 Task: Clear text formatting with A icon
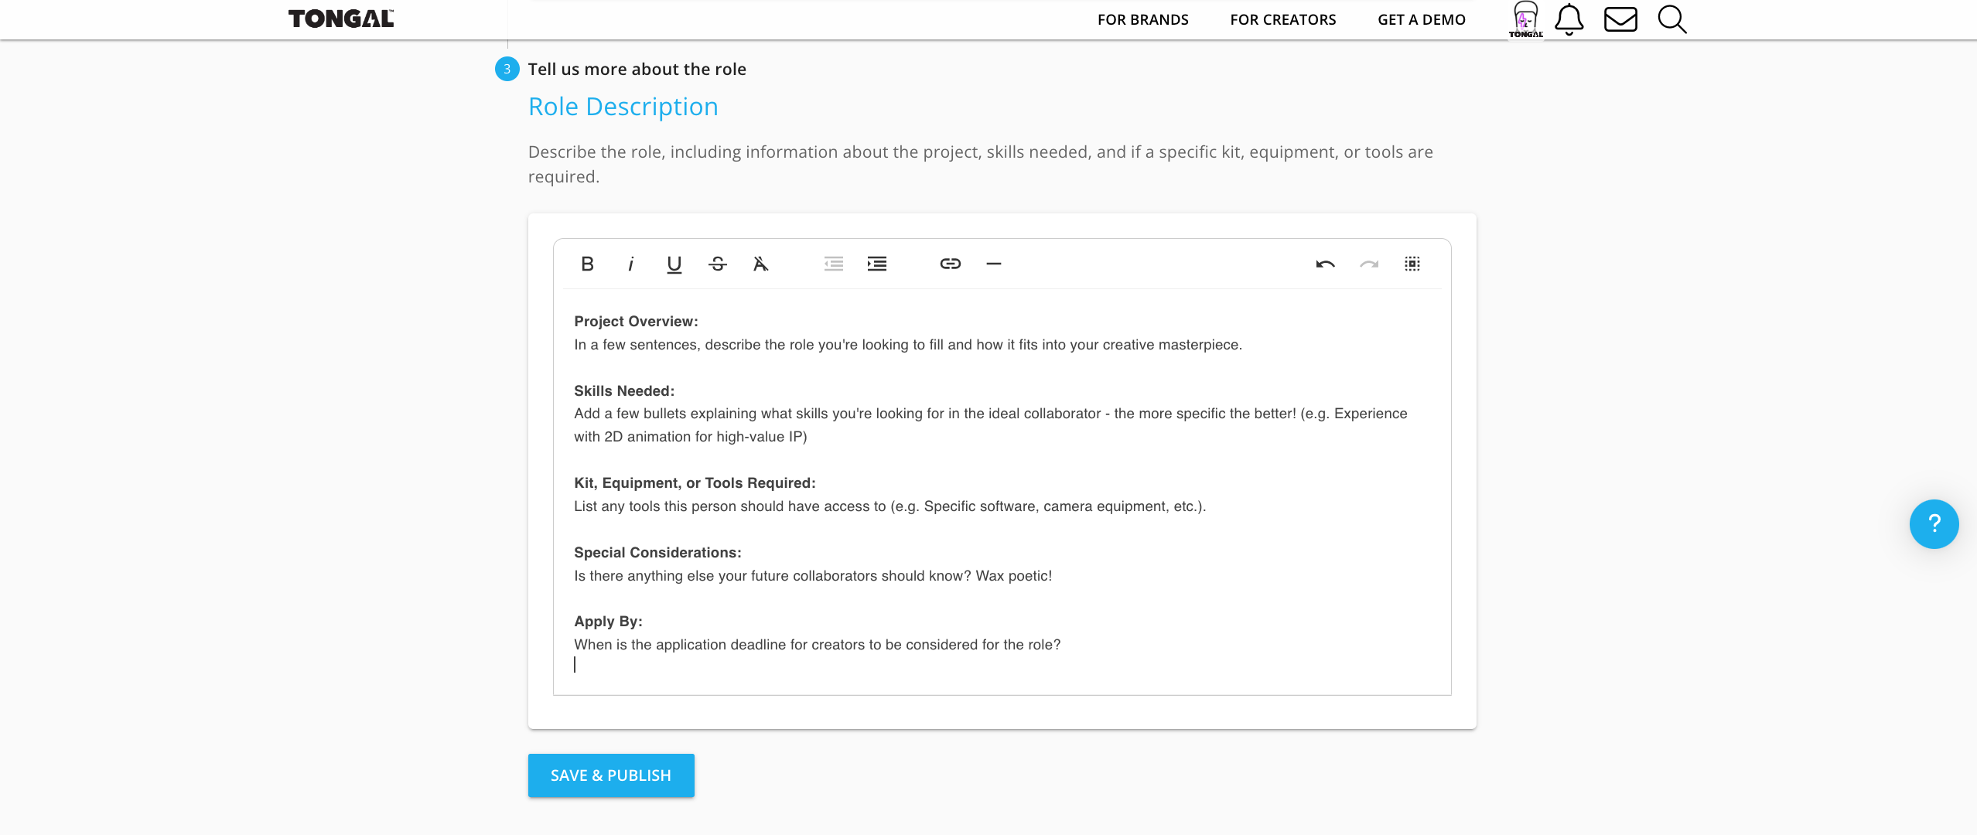pos(760,264)
